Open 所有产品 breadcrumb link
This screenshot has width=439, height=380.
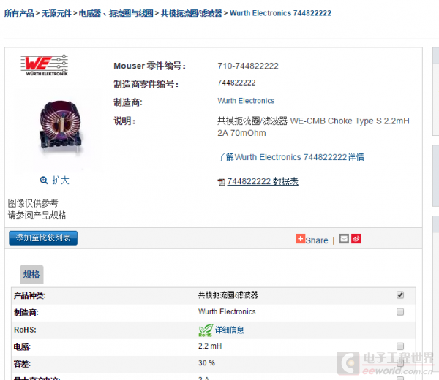pyautogui.click(x=19, y=13)
